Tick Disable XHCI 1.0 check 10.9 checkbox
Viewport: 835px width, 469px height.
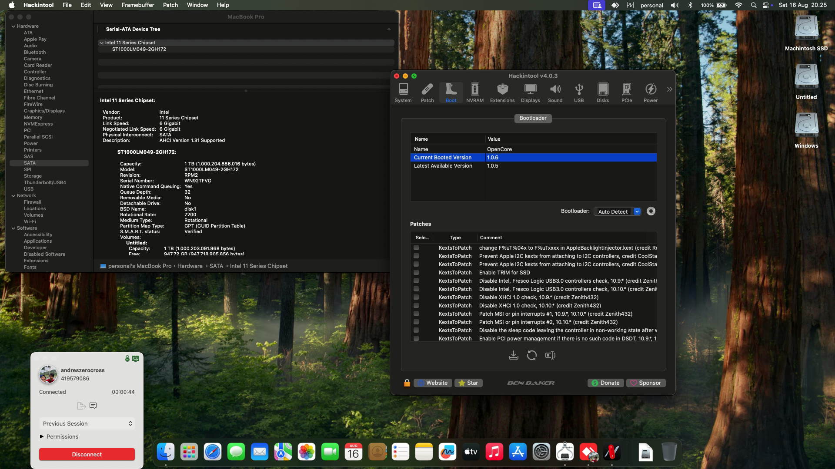[416, 297]
